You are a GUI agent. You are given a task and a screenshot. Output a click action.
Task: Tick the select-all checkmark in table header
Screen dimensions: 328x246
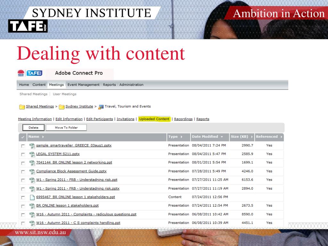coord(23,137)
